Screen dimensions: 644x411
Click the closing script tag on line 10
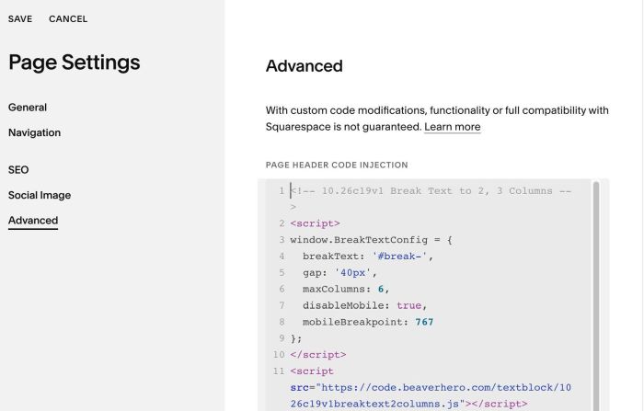pyautogui.click(x=318, y=355)
